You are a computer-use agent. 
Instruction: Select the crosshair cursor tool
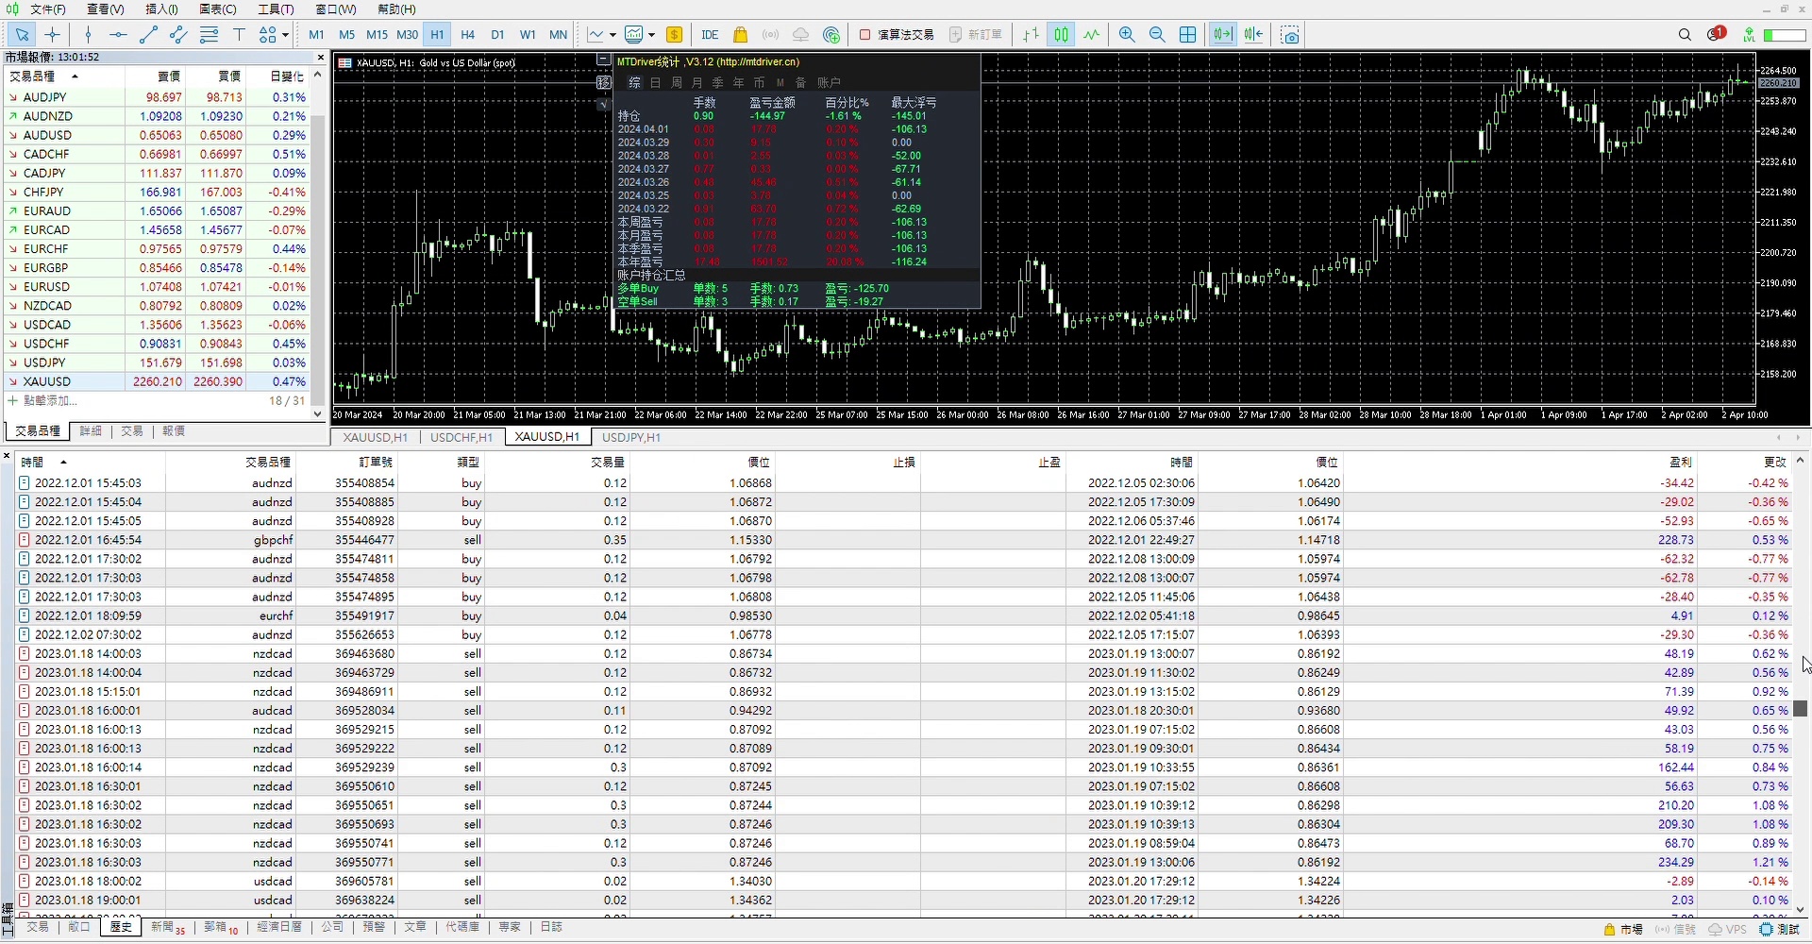53,35
